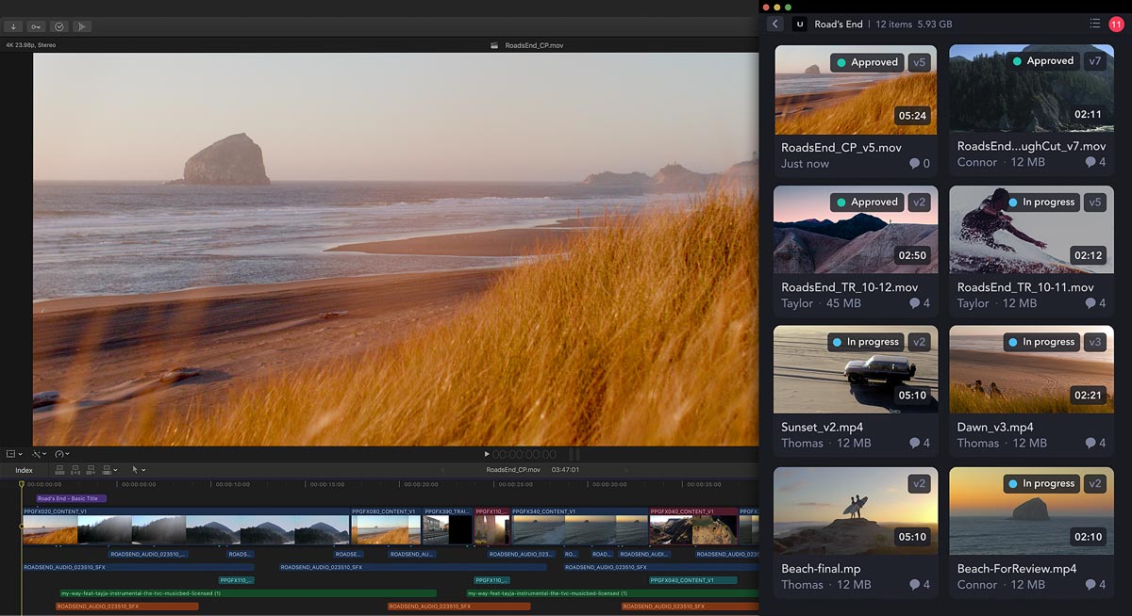Change Approved status on RoadsEnd_TR_10-12.mov
This screenshot has height=616, width=1132.
tap(868, 202)
